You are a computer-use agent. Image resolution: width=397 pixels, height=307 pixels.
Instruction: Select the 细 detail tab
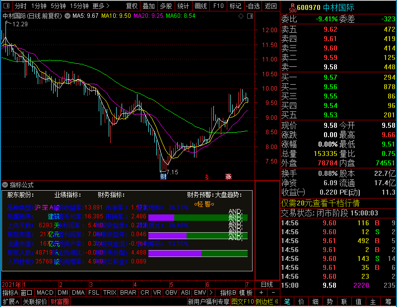click(316, 302)
